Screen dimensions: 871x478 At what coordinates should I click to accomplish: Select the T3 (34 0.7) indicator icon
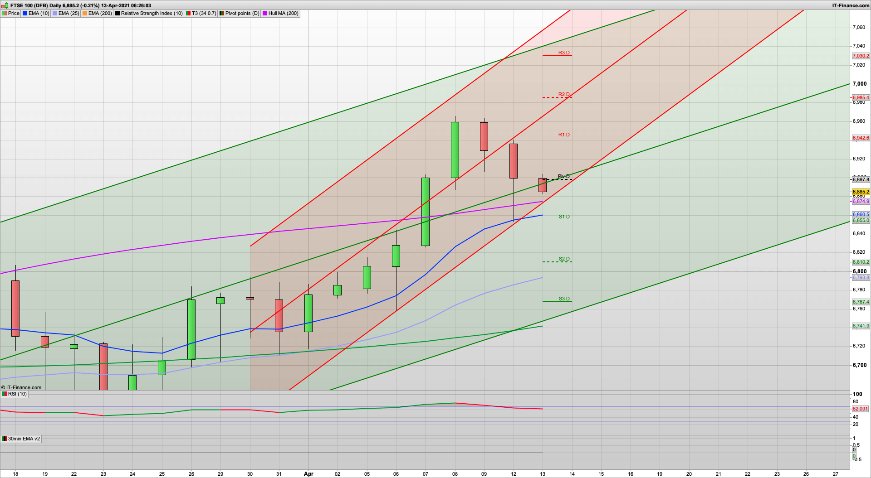pos(188,13)
